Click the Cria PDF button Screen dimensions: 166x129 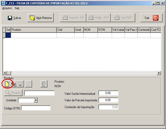coord(123,18)
